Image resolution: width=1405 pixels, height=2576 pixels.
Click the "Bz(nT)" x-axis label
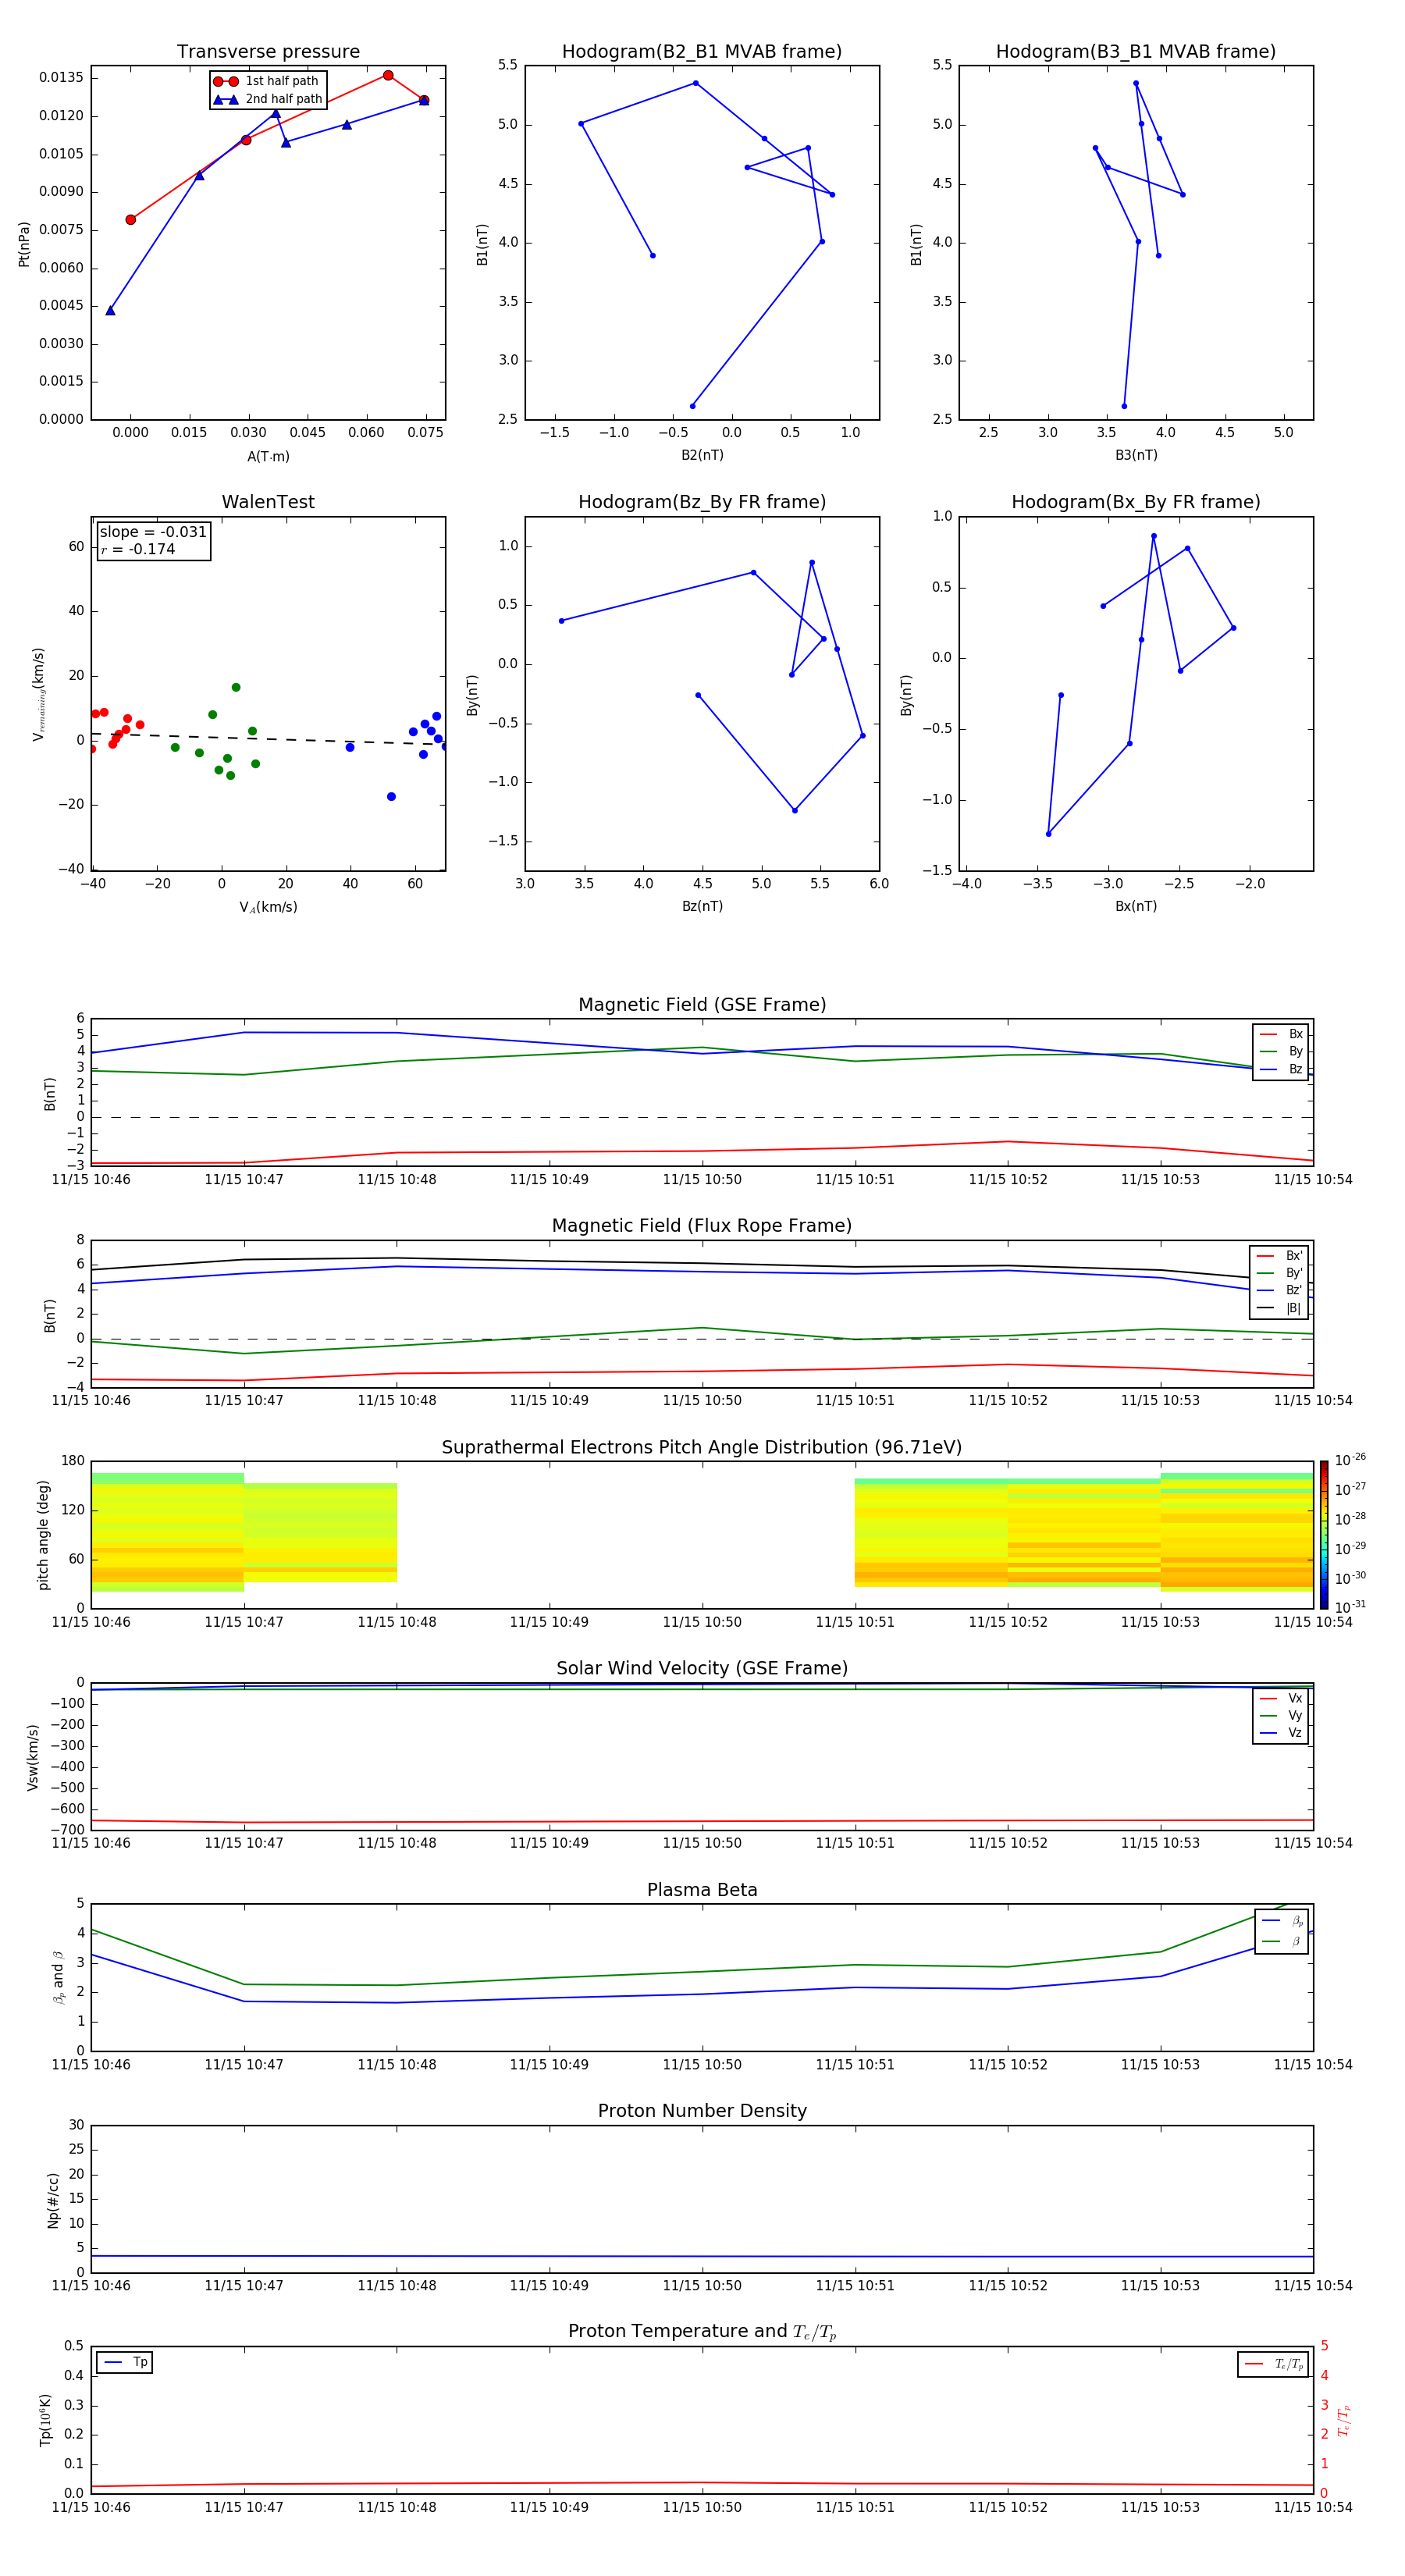[702, 906]
